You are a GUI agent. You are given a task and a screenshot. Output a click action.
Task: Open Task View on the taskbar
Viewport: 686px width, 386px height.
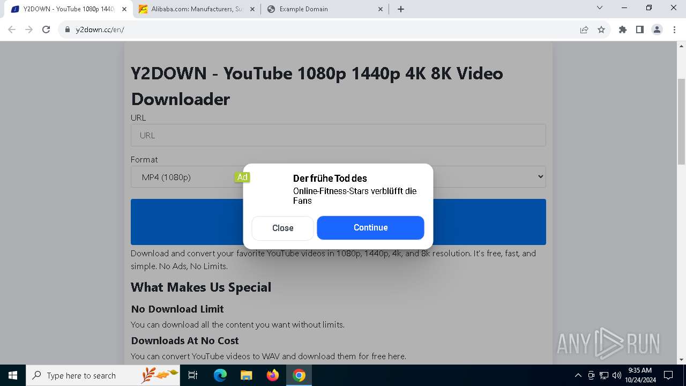(x=193, y=375)
